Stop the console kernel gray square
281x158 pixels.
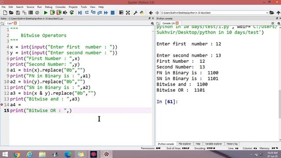(273, 23)
